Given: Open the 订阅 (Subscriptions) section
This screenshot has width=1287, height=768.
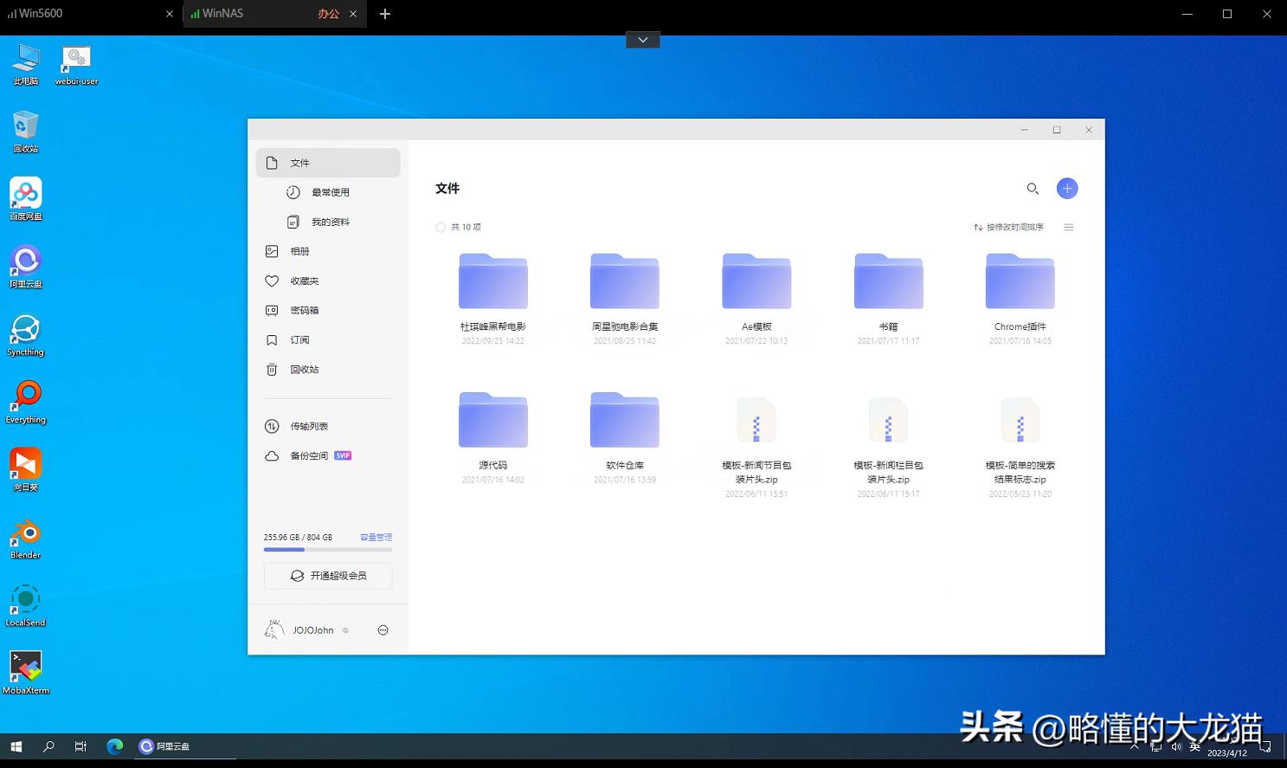Looking at the screenshot, I should click(x=299, y=339).
